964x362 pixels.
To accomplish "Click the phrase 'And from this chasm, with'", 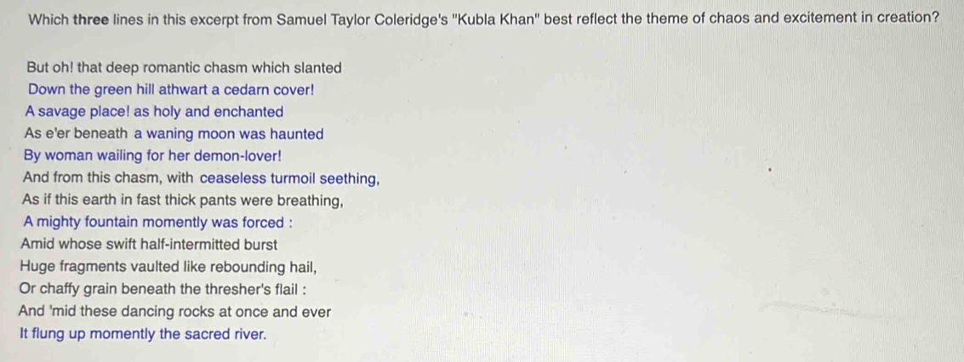I will point(109,178).
